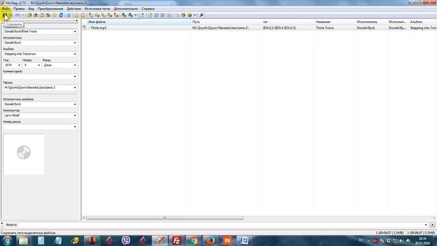Click the Tag to Filename converter icon
The height and width of the screenshot is (246, 437).
point(91,15)
